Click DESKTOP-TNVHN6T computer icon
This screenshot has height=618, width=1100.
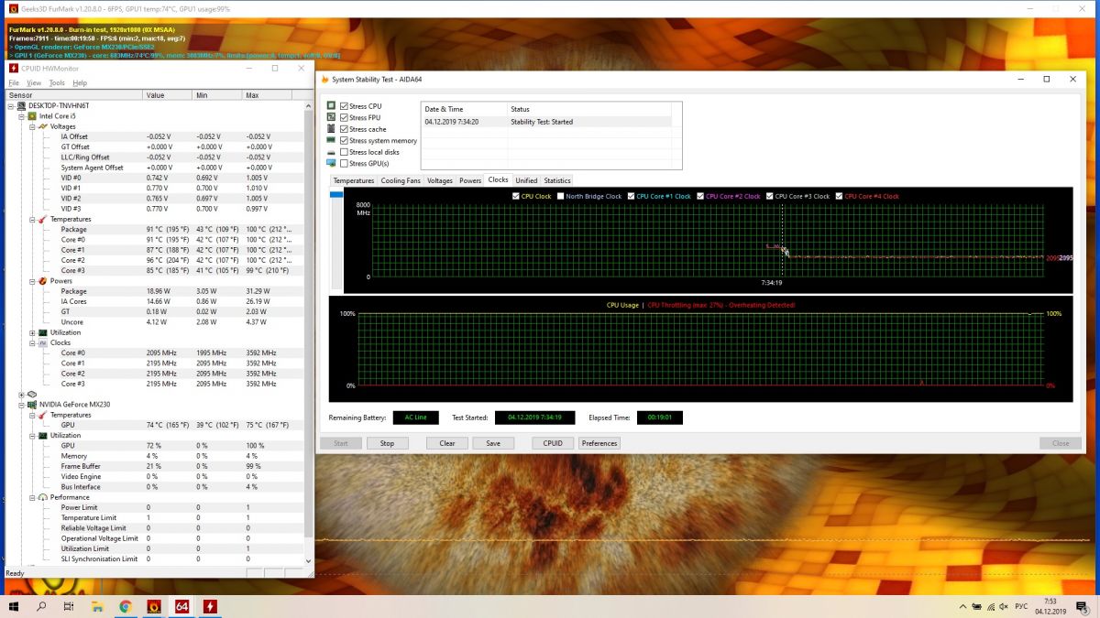23,105
